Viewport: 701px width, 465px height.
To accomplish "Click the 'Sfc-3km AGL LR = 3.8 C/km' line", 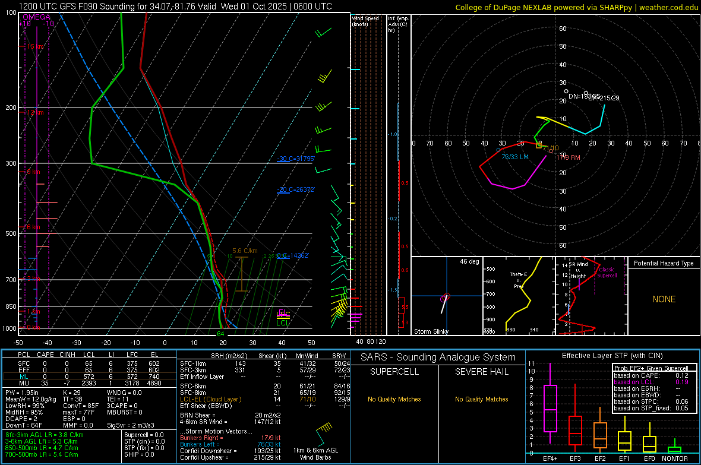I will point(45,435).
